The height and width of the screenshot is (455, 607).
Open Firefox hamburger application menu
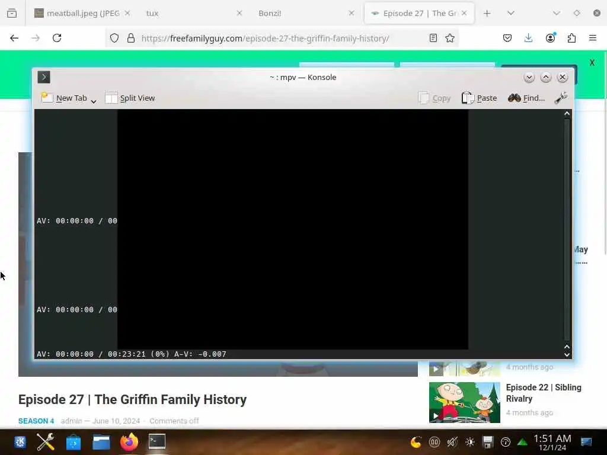point(592,38)
